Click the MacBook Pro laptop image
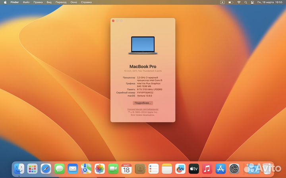The height and width of the screenshot is (178, 286). click(x=143, y=45)
